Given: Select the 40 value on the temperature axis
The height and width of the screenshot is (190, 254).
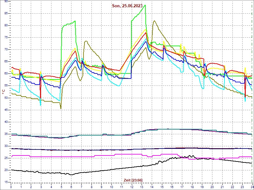Looking at the screenshot, I should pyautogui.click(x=6, y=122).
